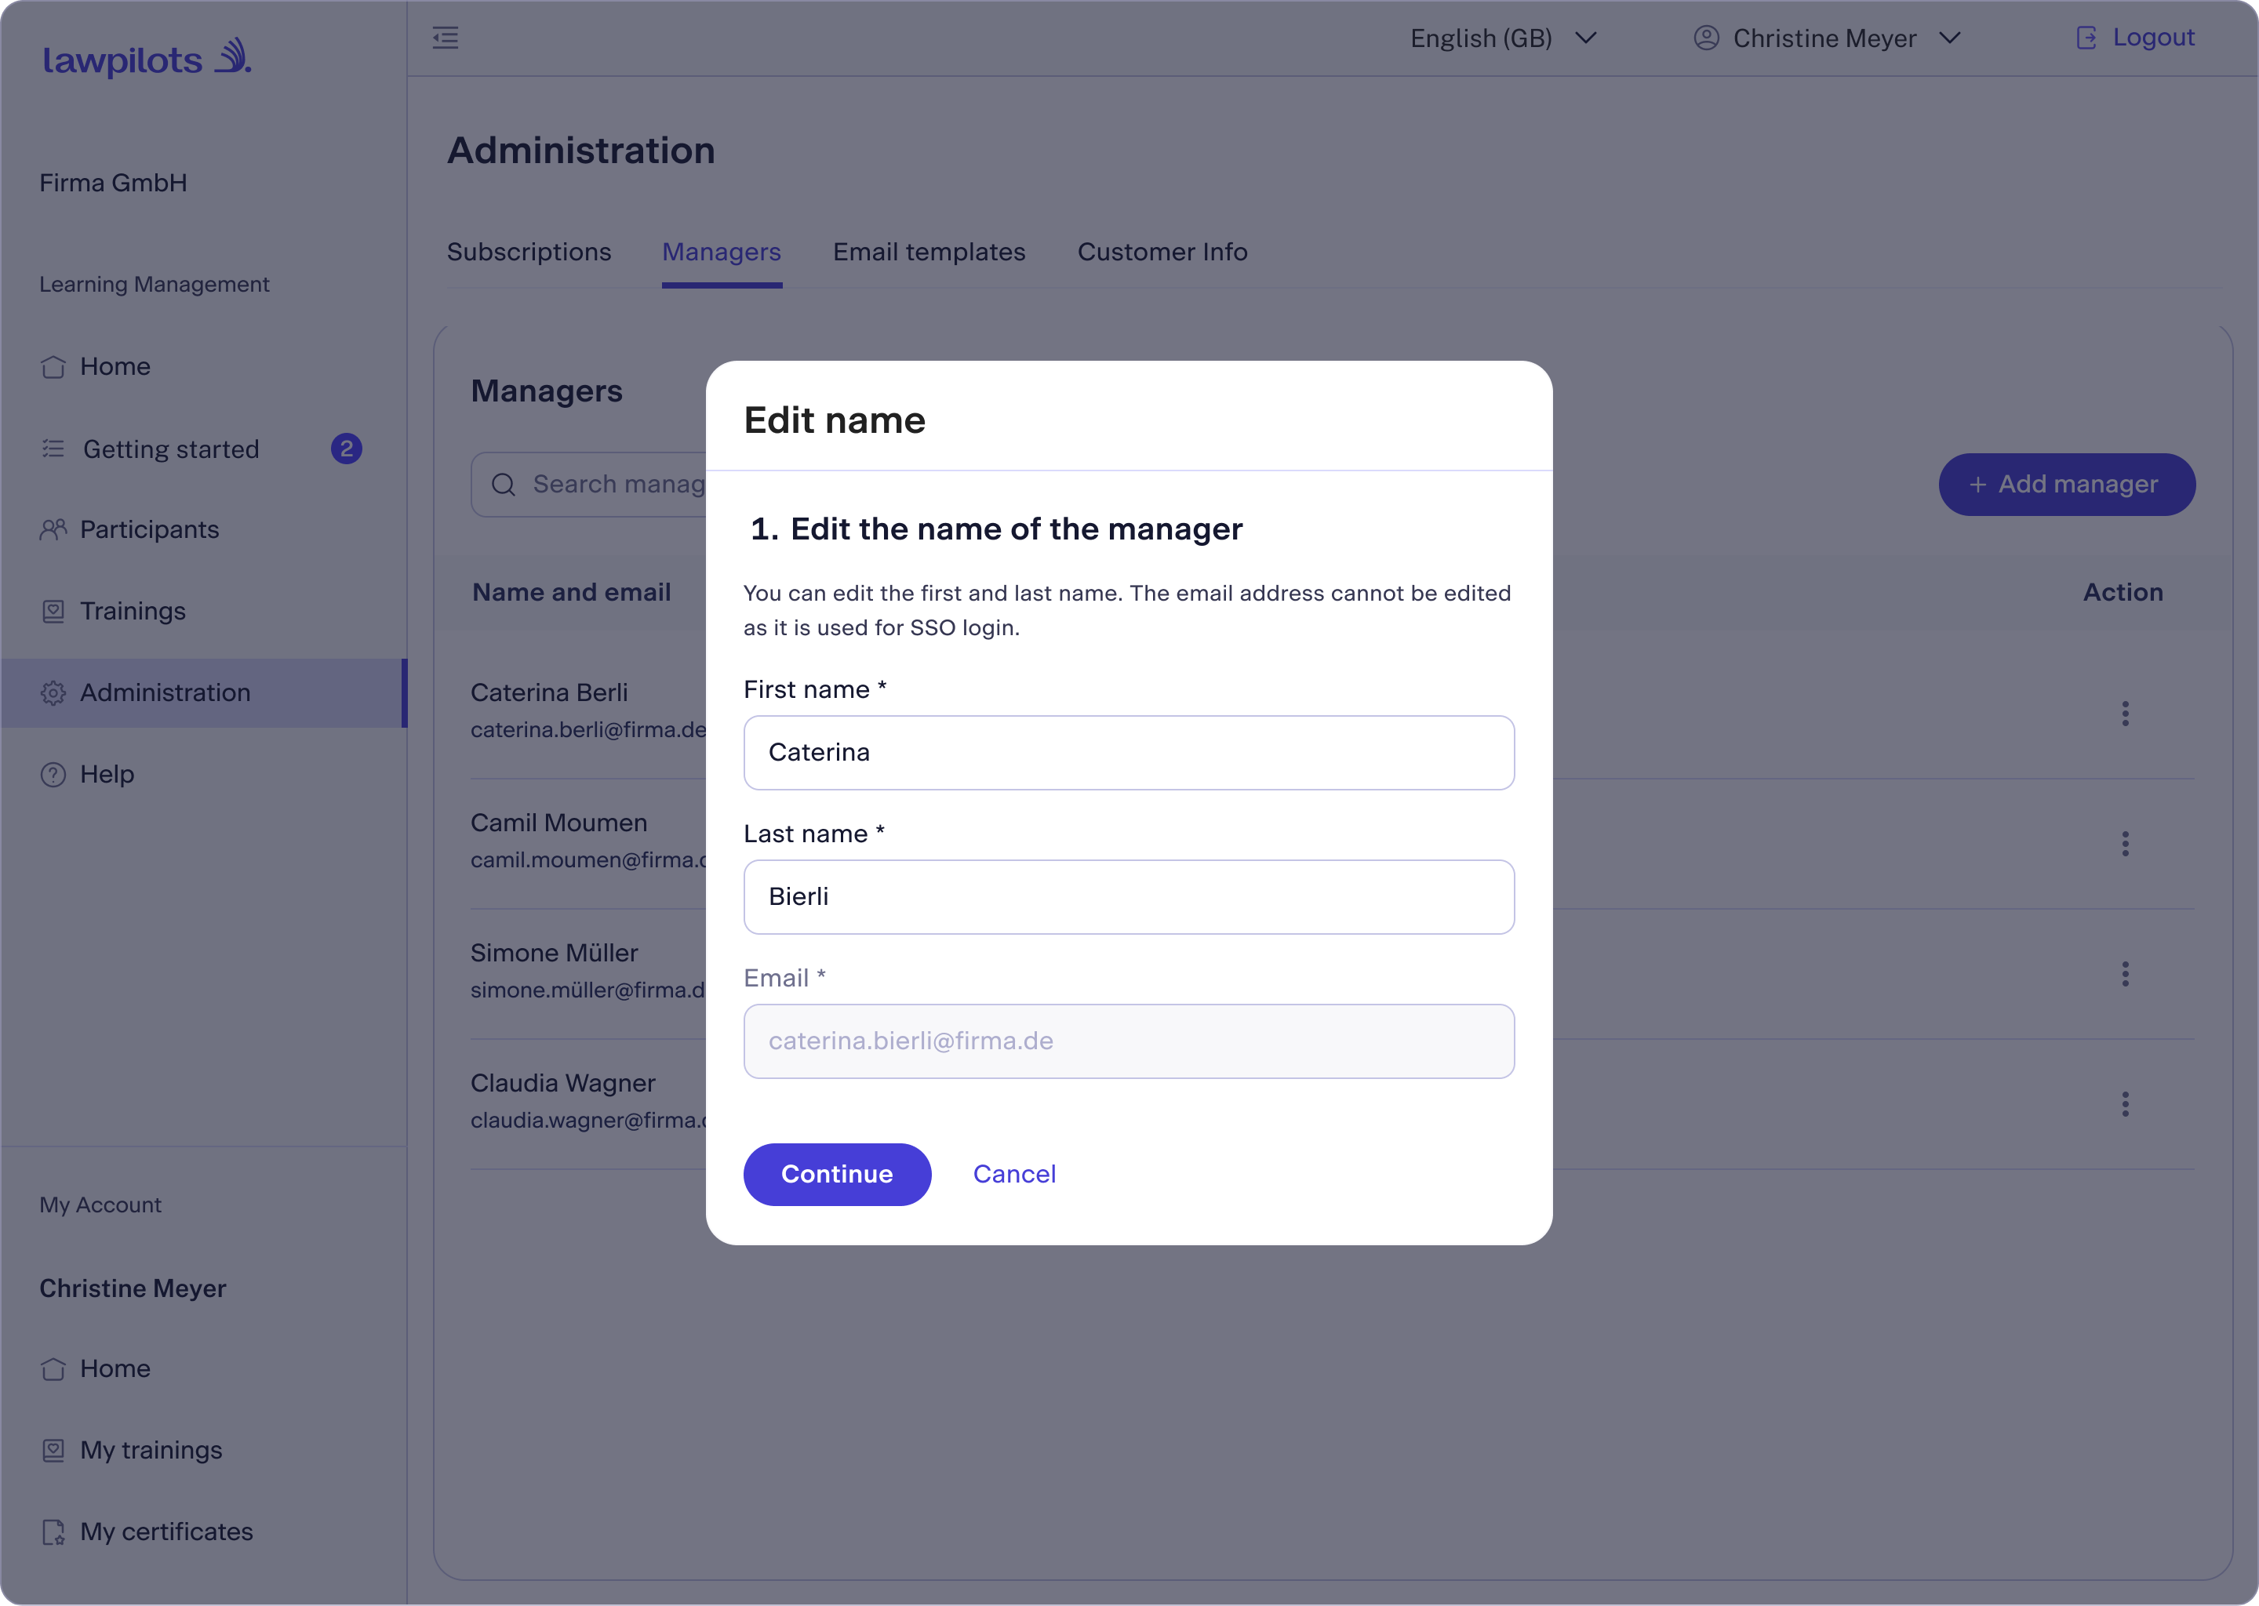
Task: Click the Caterina Berli manager name
Action: coord(549,693)
